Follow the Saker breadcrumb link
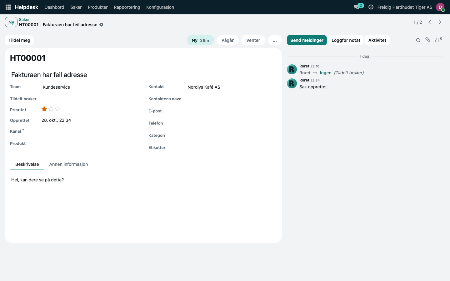Image resolution: width=450 pixels, height=281 pixels. click(x=24, y=19)
